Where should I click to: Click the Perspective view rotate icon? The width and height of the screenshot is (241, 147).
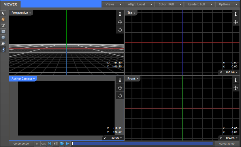tap(120, 30)
